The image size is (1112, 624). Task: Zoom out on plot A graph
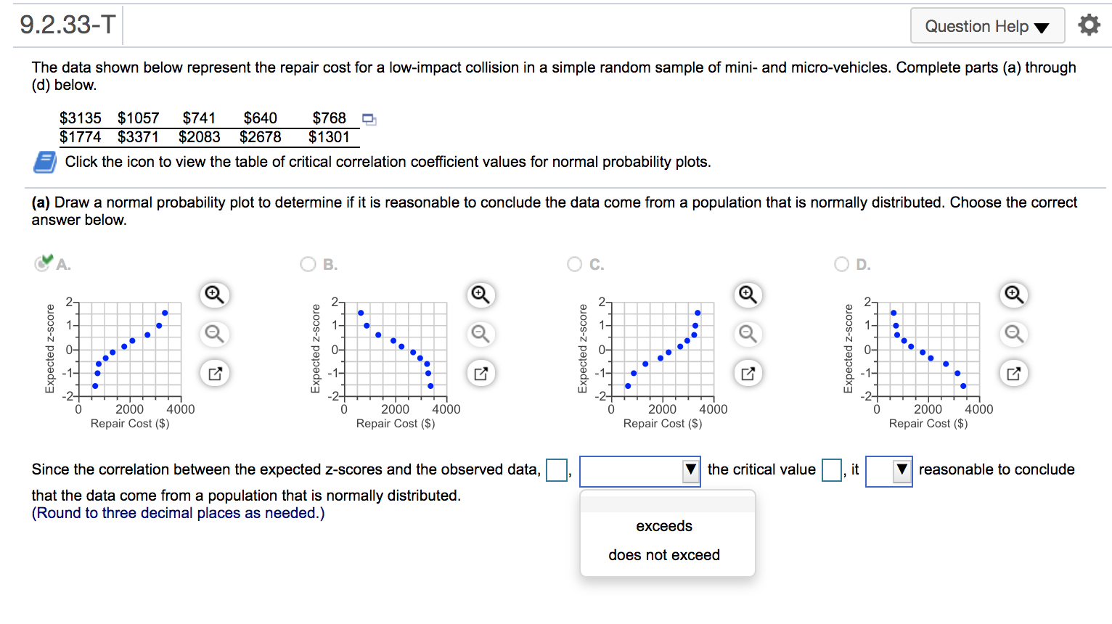coord(215,334)
